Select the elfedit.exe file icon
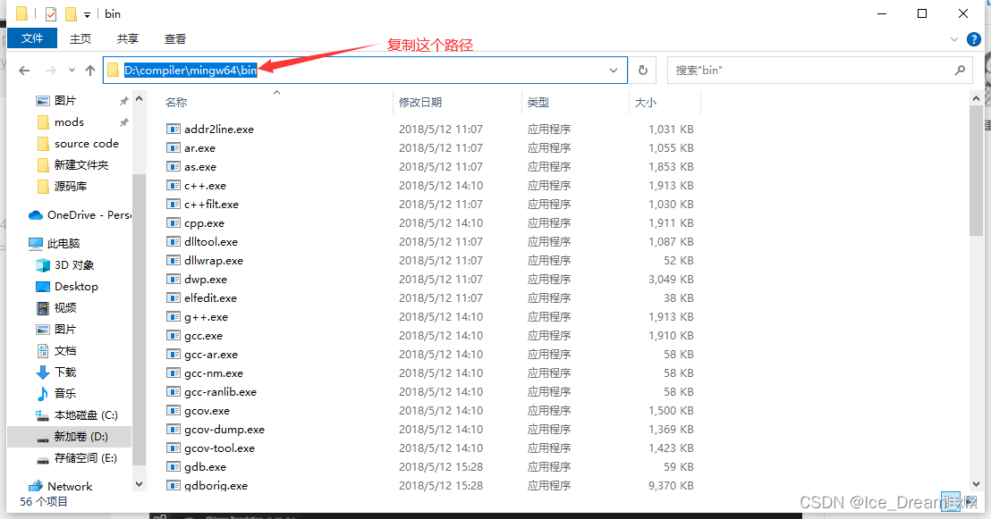Image resolution: width=991 pixels, height=519 pixels. (x=174, y=298)
